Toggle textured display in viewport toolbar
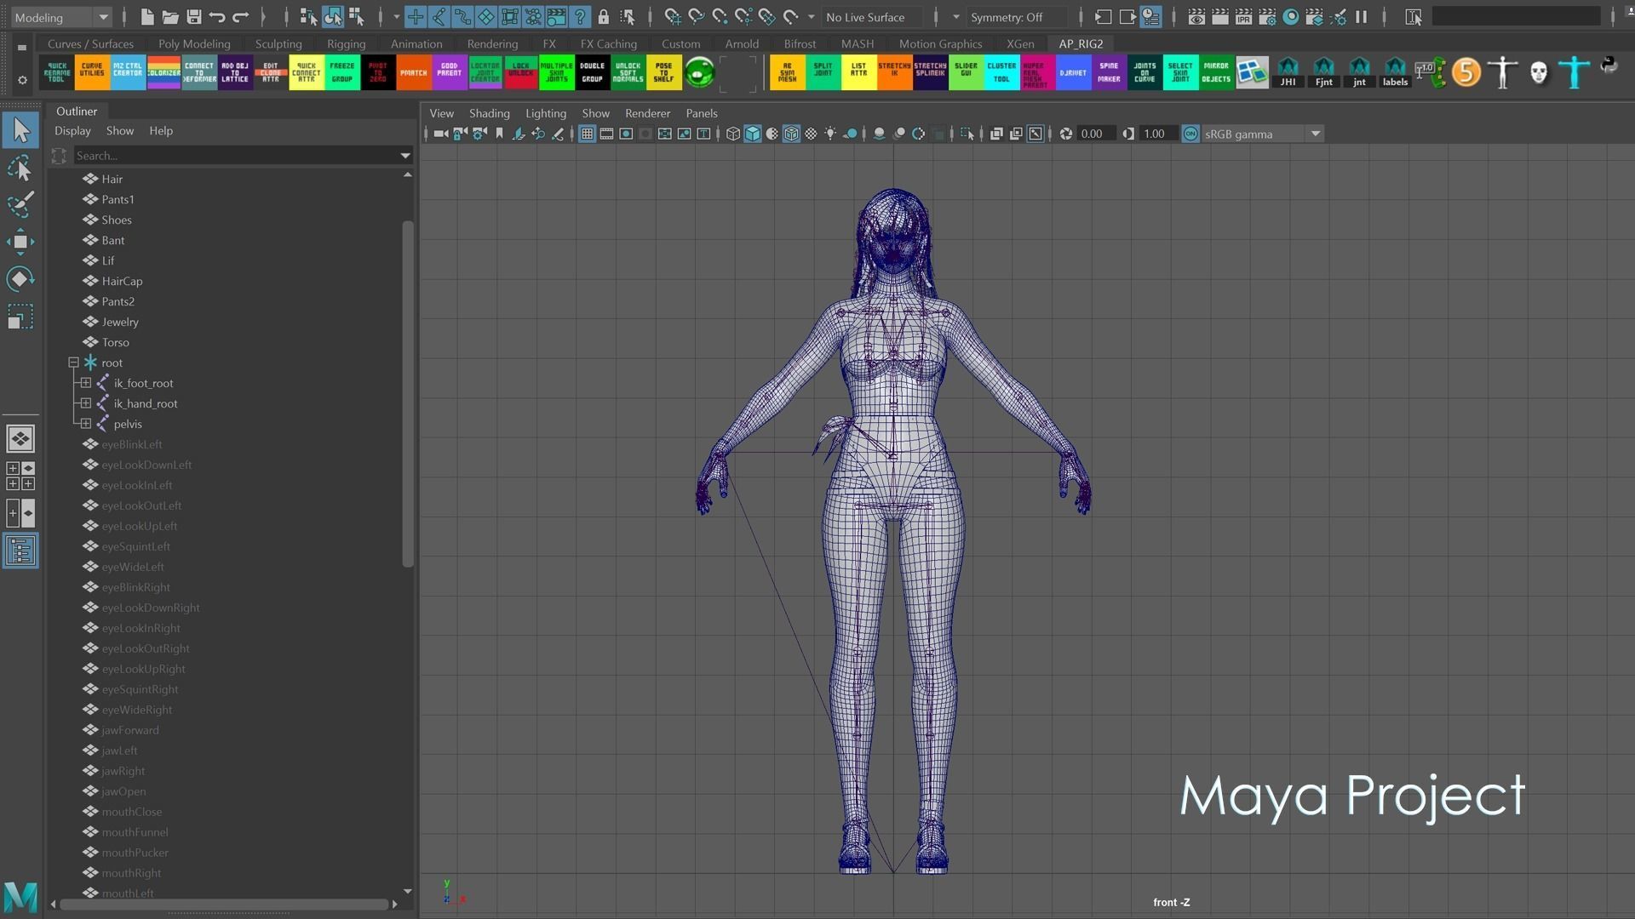Viewport: 1635px width, 919px height. click(811, 134)
